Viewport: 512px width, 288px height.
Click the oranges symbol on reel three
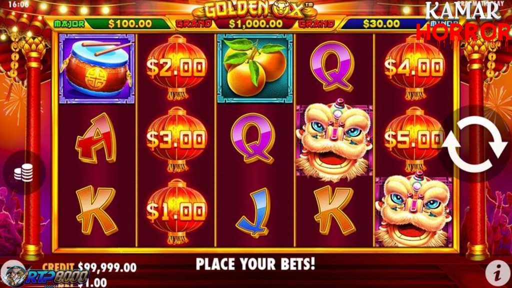[x=255, y=69]
